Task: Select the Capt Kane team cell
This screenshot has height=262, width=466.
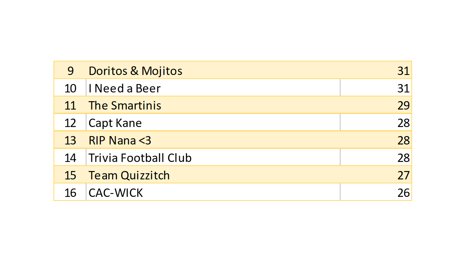Action: pos(115,123)
